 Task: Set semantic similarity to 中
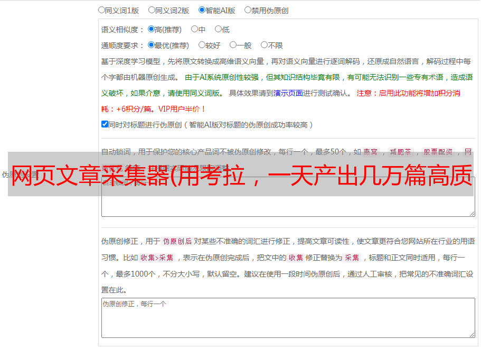(x=194, y=29)
